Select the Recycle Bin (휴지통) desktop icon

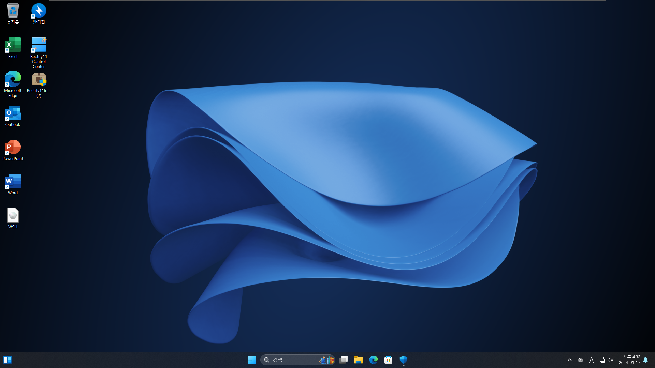(x=13, y=14)
